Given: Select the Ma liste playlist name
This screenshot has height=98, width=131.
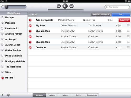Looking at the screenshot, I should click(x=9, y=78).
